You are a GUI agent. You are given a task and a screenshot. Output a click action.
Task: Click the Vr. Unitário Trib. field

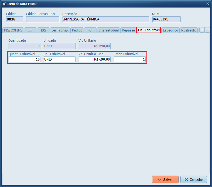[94, 59]
